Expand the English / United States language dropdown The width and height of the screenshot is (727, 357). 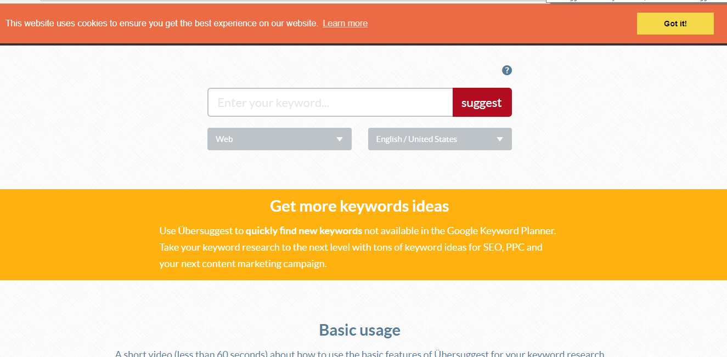439,139
